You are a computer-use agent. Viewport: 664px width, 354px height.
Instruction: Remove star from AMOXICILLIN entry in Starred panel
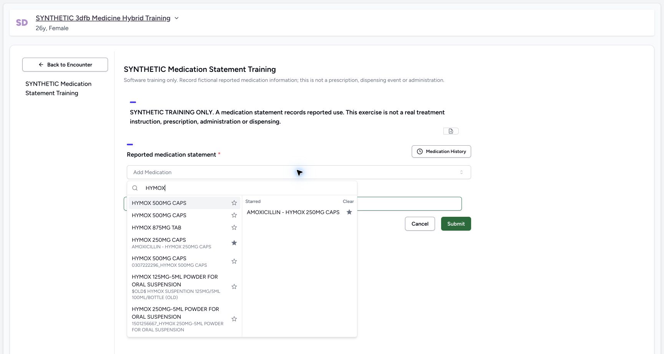(x=349, y=212)
